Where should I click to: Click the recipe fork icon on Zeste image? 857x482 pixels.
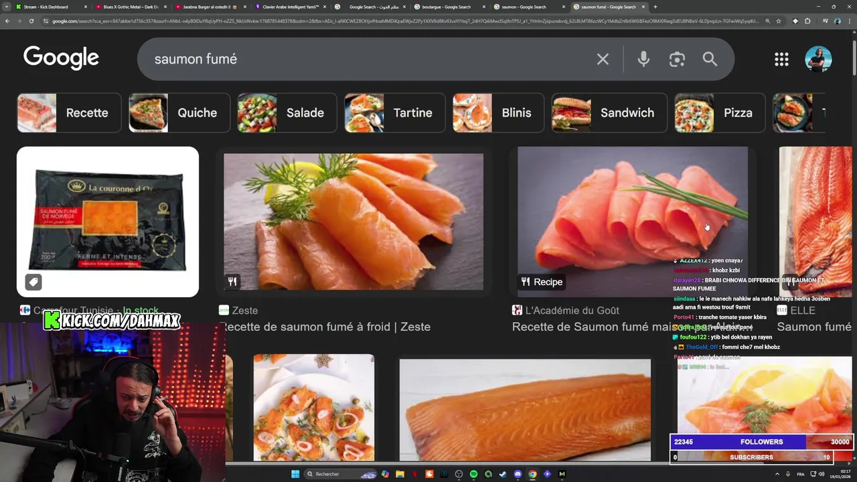[232, 282]
